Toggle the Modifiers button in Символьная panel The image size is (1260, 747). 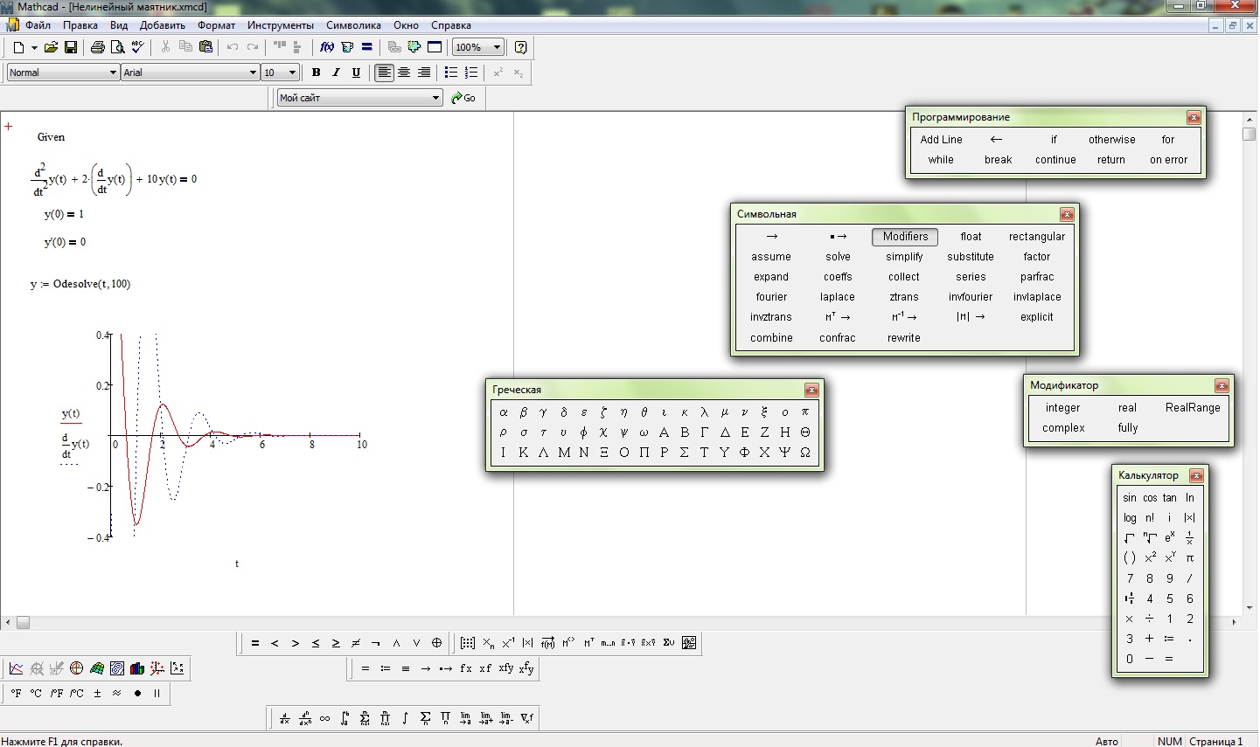tap(904, 237)
